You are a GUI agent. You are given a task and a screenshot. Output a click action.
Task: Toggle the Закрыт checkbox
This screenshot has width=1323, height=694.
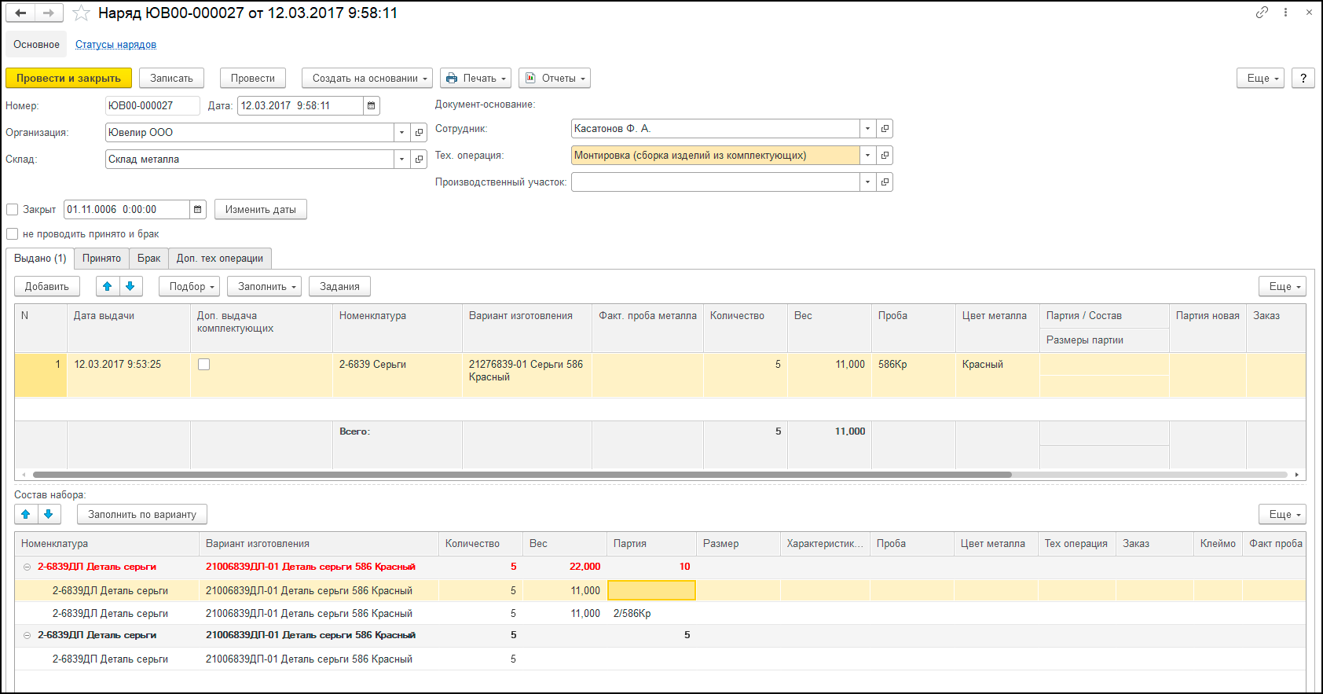click(13, 210)
